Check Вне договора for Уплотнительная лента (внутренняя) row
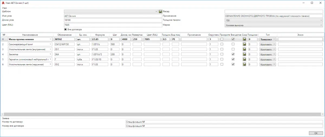 pyautogui.click(x=233, y=49)
